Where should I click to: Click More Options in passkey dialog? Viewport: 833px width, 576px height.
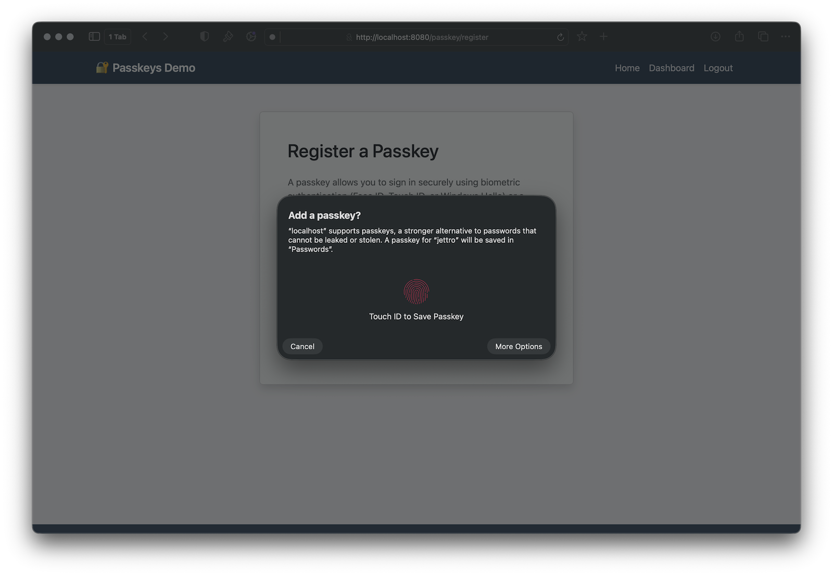pyautogui.click(x=519, y=347)
